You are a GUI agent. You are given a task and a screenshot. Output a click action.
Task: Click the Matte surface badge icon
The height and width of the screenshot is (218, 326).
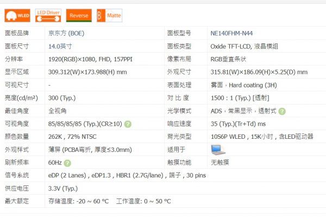pos(110,16)
